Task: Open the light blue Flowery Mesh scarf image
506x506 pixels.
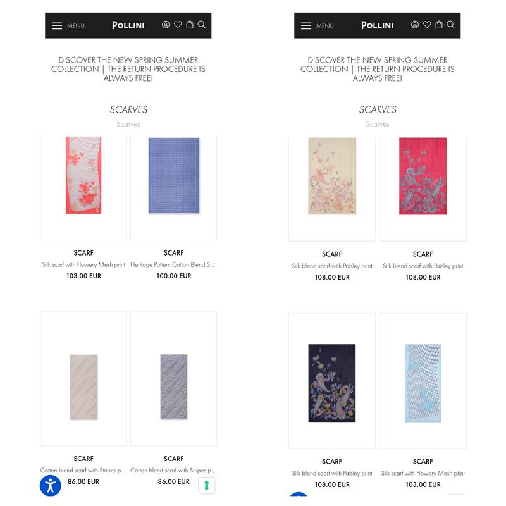Action: coord(423,383)
